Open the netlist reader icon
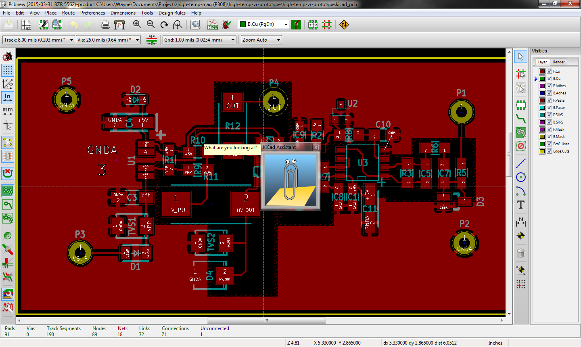Image resolution: width=581 pixels, height=347 pixels. pos(213,25)
